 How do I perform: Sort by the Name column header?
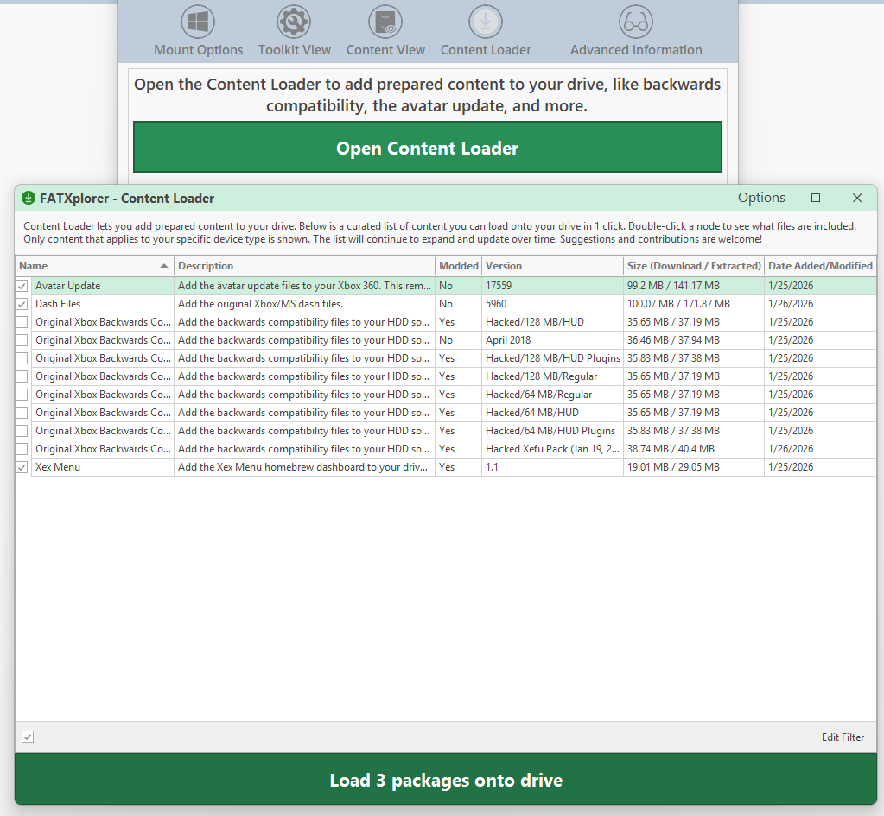(94, 266)
